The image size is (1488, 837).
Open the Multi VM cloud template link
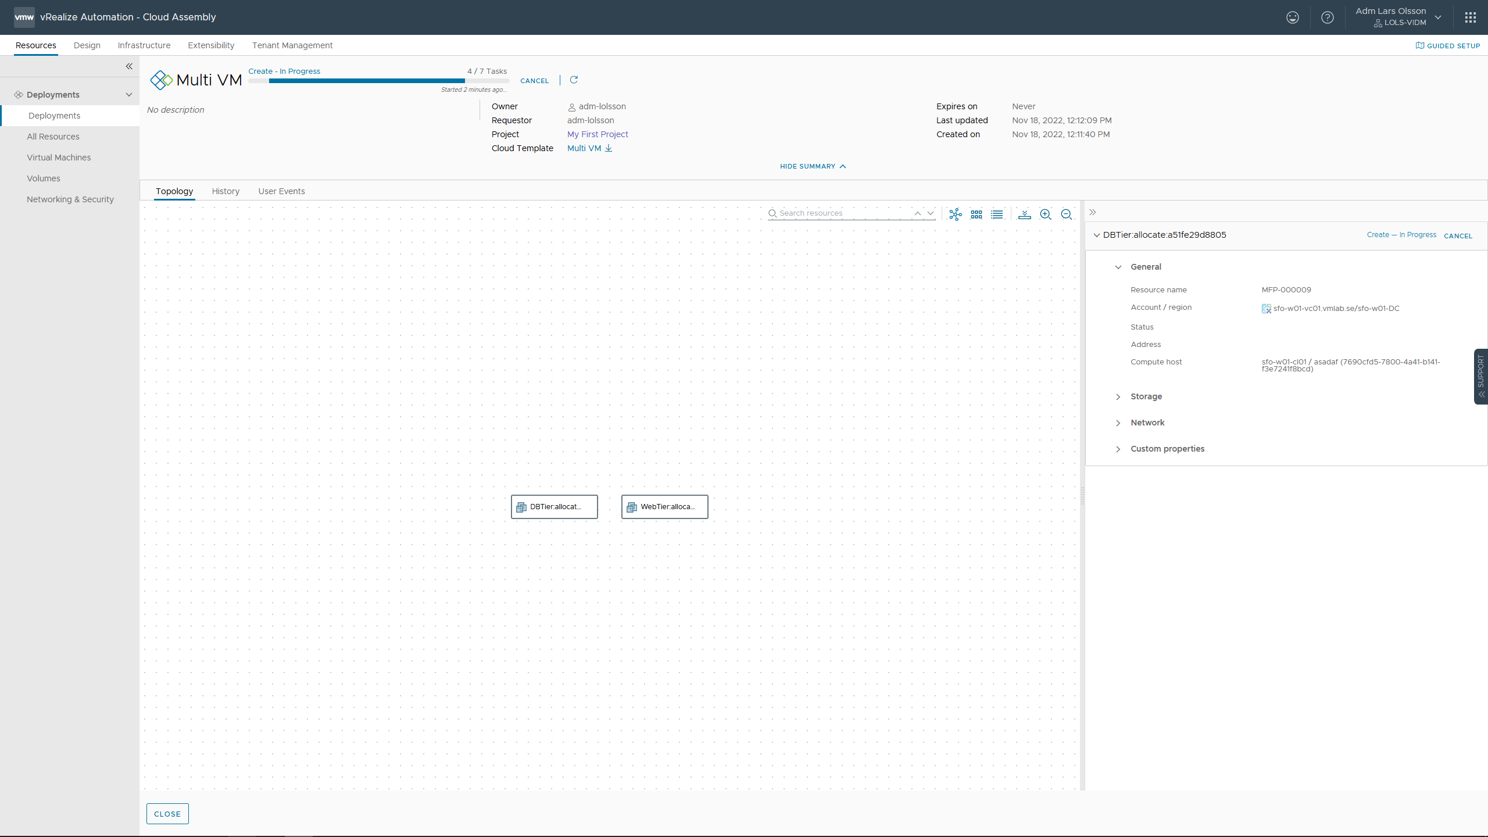tap(584, 148)
